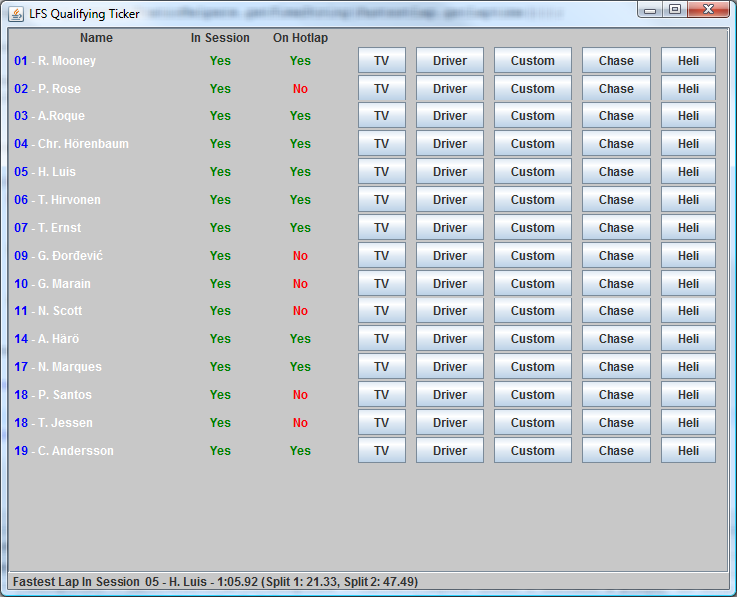737x597 pixels.
Task: Click Chase button in A. Härö row
Action: [x=616, y=338]
